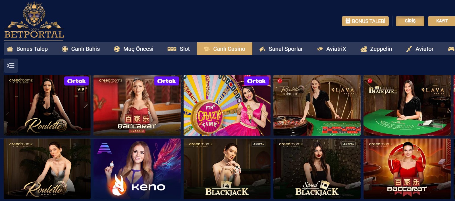Viewport: 455px width, 201px height.
Task: Click the BetPortal lion logo
Action: pyautogui.click(x=34, y=20)
